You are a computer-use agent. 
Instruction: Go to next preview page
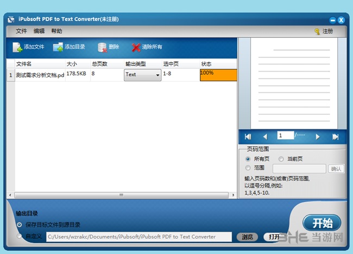[x=318, y=136]
